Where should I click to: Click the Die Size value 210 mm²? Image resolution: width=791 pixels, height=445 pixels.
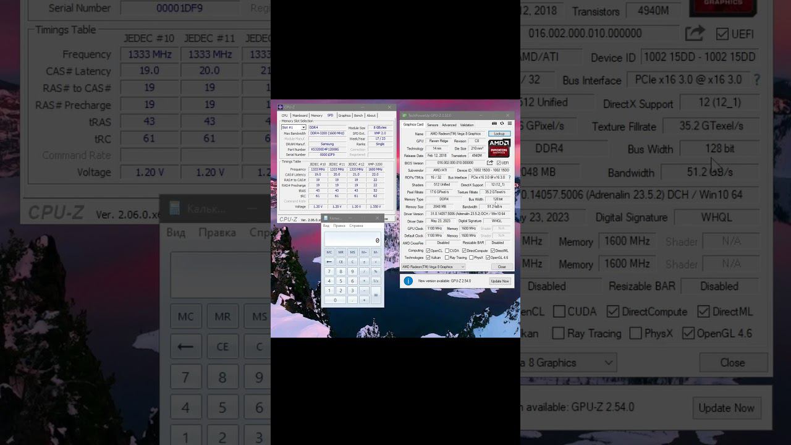click(477, 148)
